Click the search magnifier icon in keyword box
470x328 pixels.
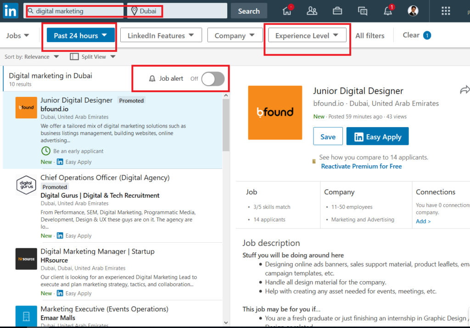31,11
